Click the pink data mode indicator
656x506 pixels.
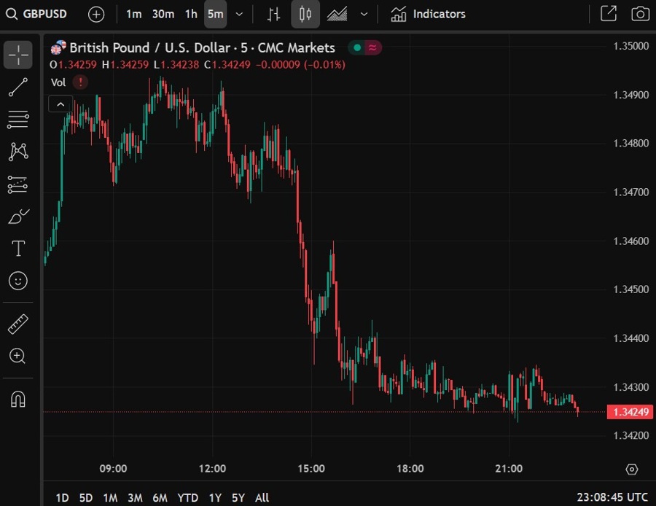(372, 47)
